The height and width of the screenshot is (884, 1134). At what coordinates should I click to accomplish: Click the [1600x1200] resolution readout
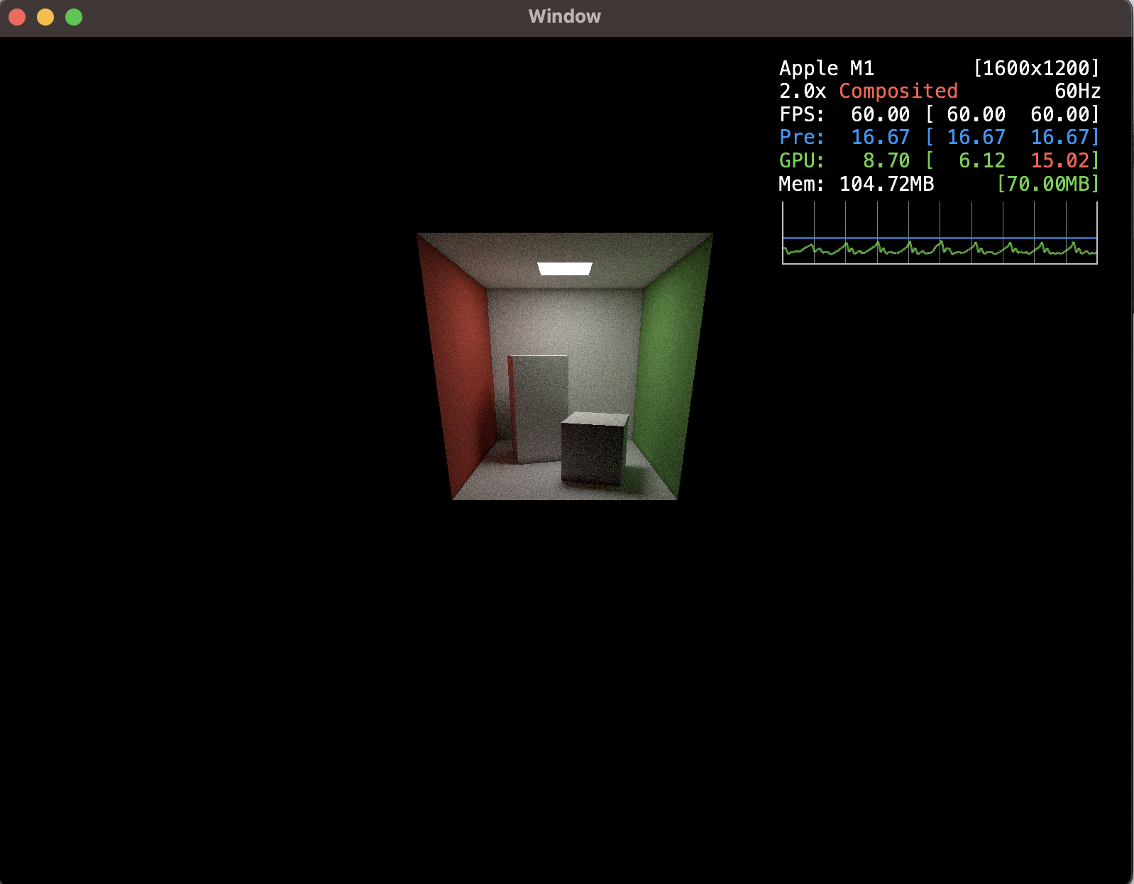point(1036,68)
